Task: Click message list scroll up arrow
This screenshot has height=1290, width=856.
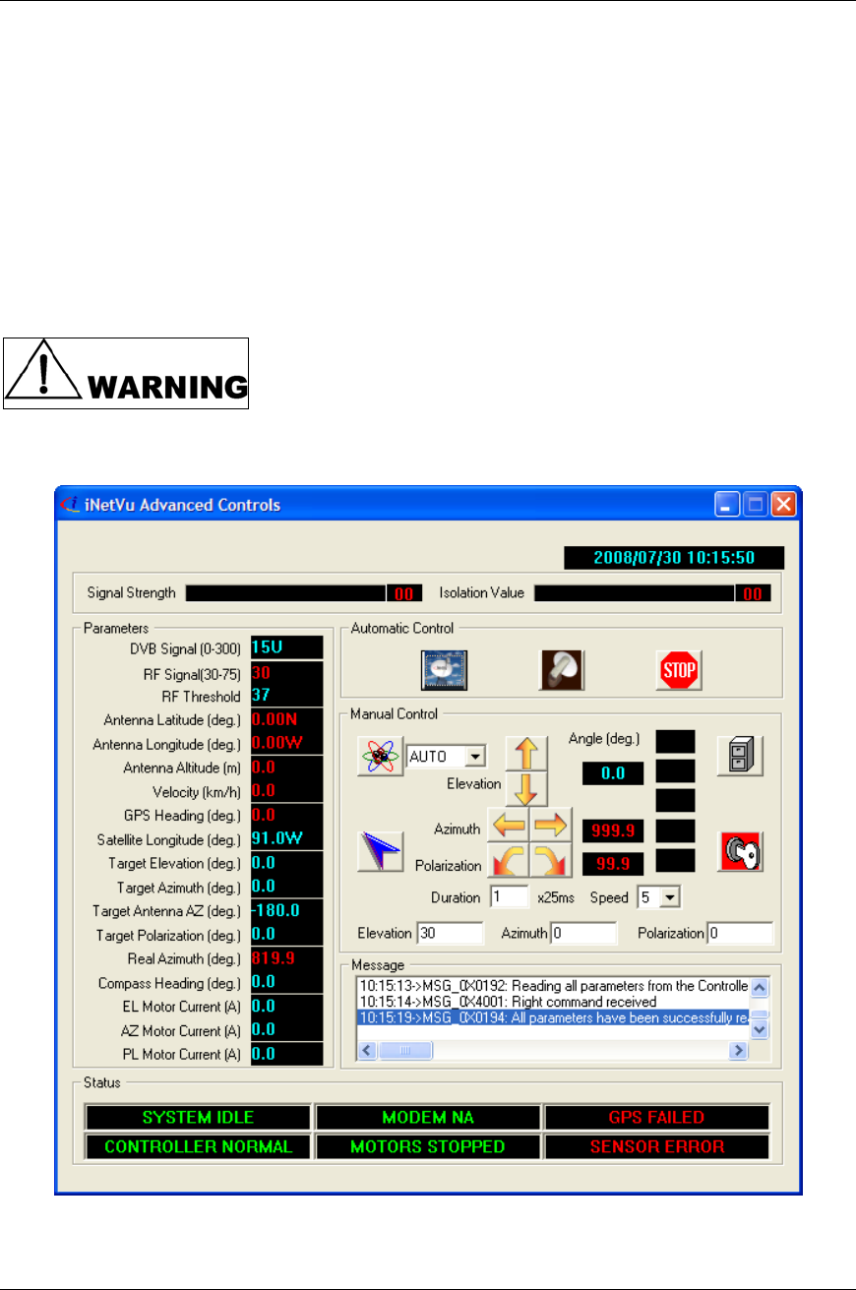Action: pos(760,987)
